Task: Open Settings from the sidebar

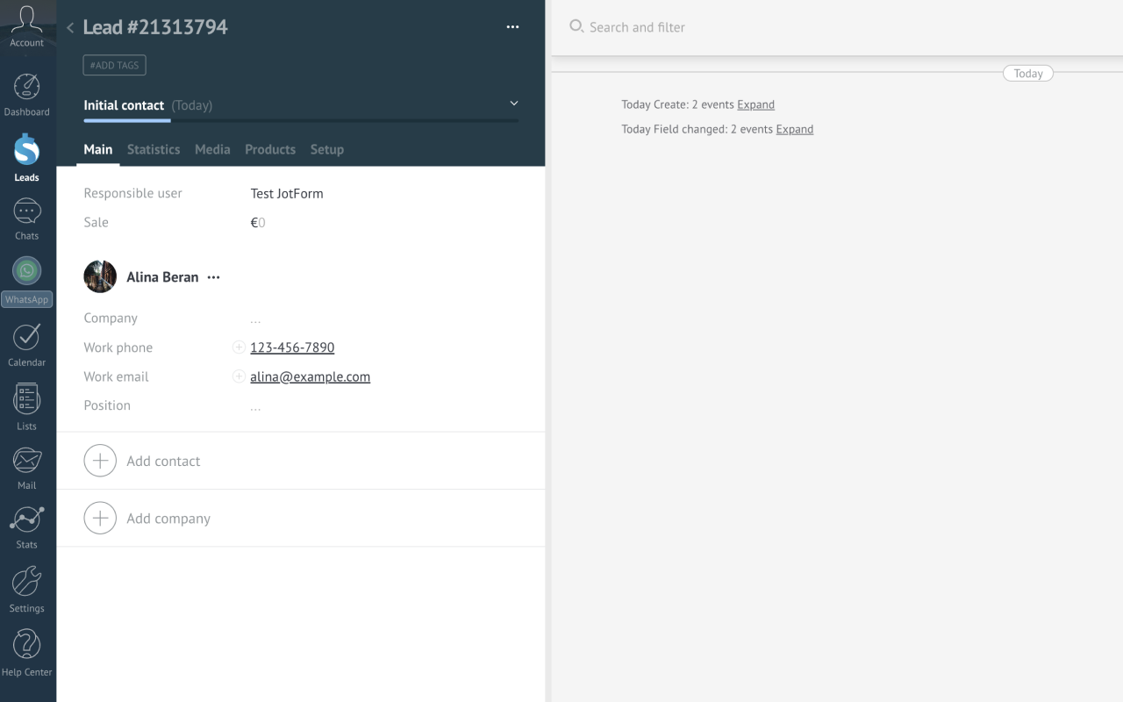Action: (27, 586)
